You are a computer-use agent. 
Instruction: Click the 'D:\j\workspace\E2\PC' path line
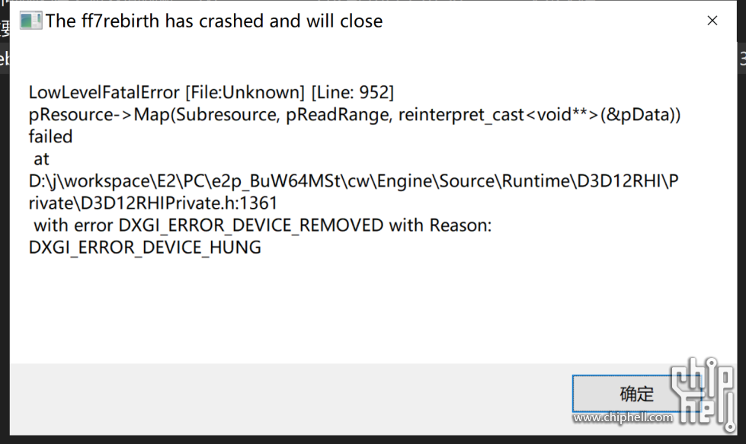point(354,181)
